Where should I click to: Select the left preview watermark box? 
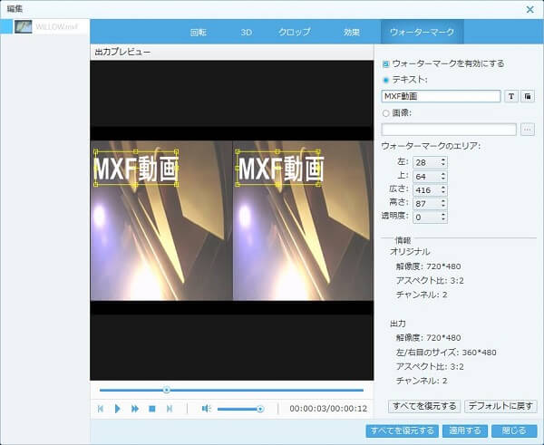[136, 169]
